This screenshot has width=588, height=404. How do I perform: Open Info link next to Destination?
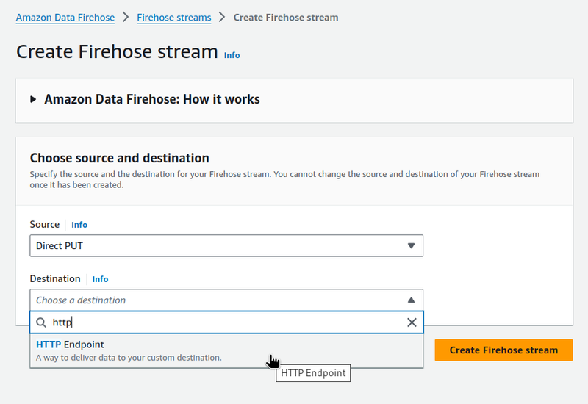[100, 279]
